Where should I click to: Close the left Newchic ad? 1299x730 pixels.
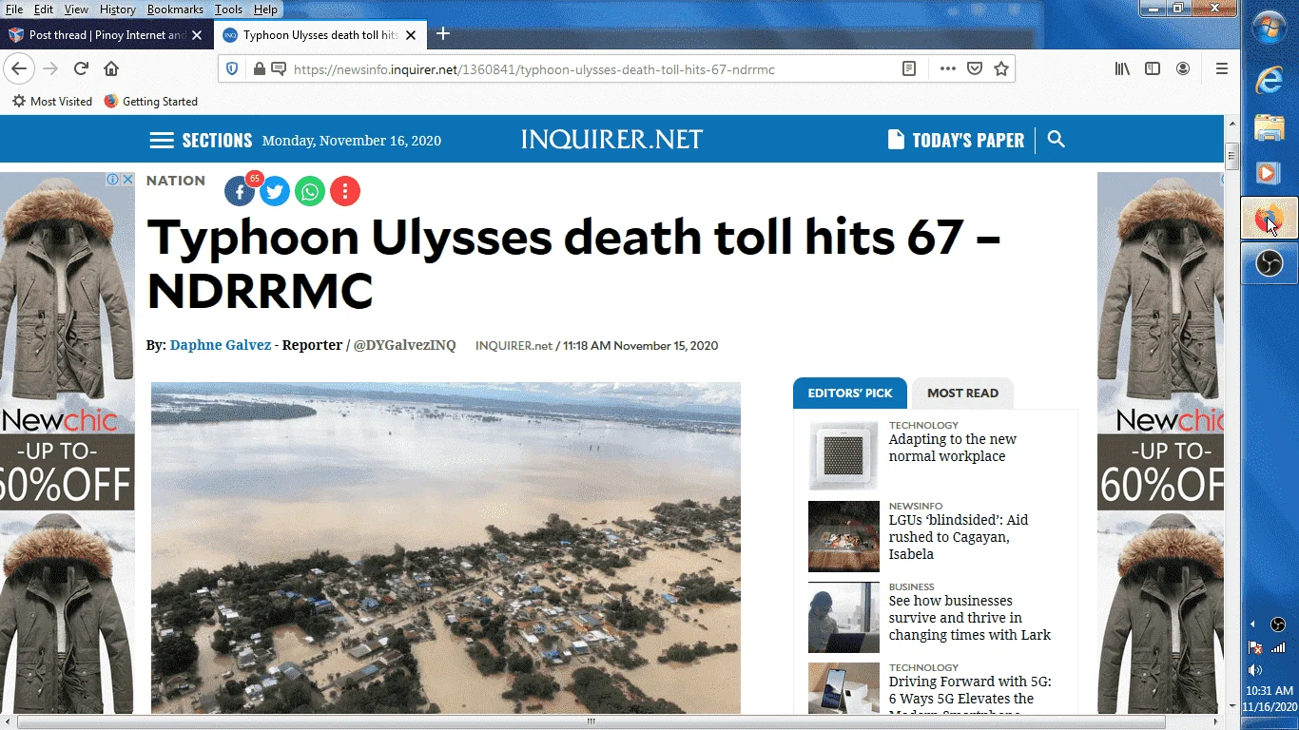pyautogui.click(x=127, y=179)
